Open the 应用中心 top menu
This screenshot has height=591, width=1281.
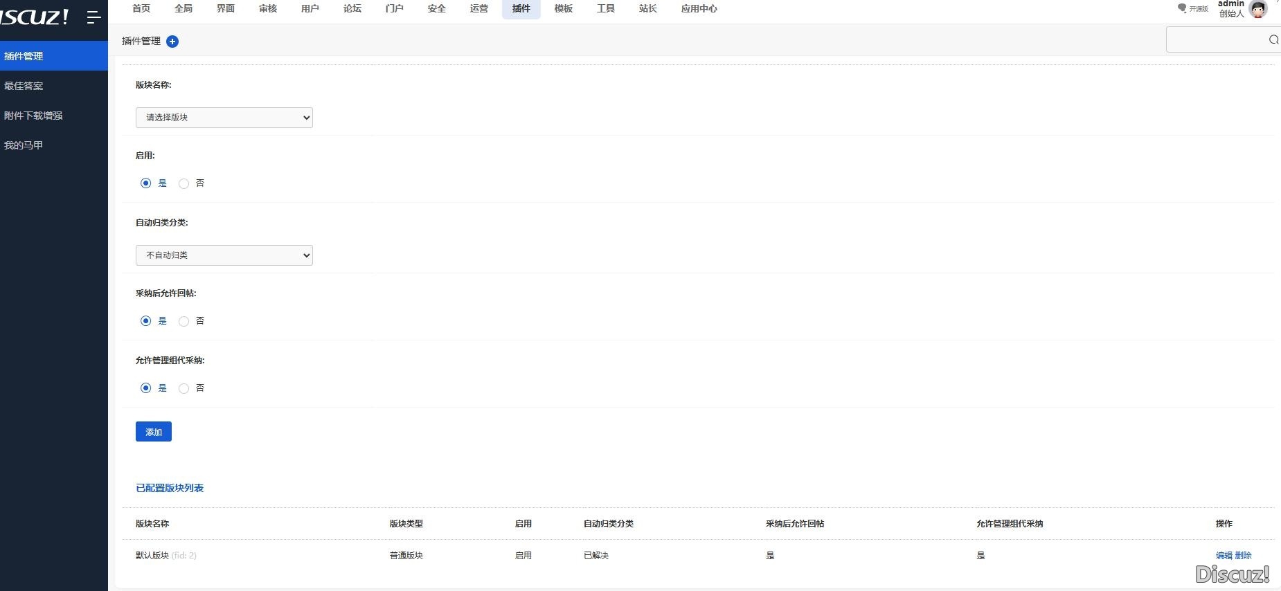point(699,9)
